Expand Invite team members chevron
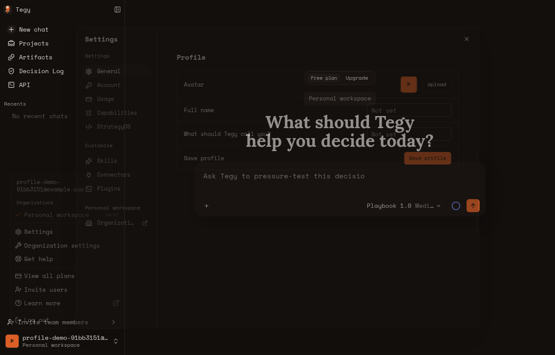 click(x=114, y=322)
